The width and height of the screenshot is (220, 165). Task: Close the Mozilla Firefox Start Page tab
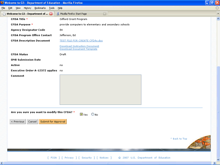click(104, 14)
